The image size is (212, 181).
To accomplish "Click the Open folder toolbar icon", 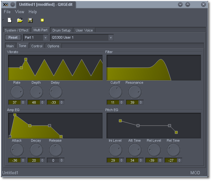I will point(20,20).
